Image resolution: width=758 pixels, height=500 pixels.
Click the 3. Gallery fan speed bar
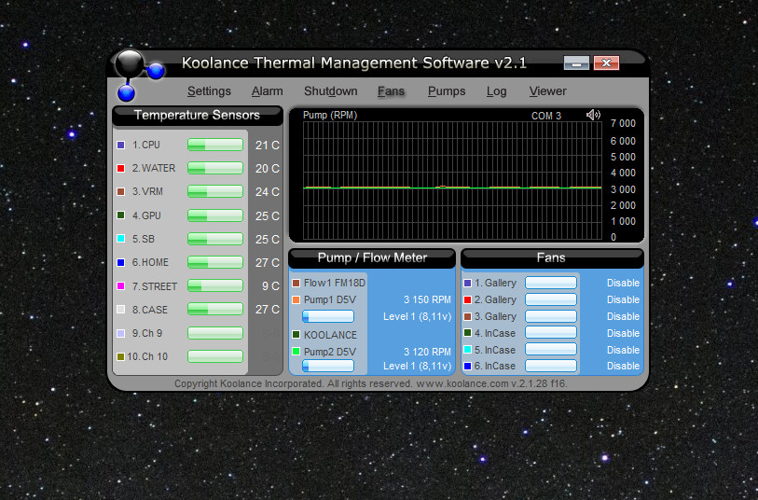pyautogui.click(x=551, y=316)
